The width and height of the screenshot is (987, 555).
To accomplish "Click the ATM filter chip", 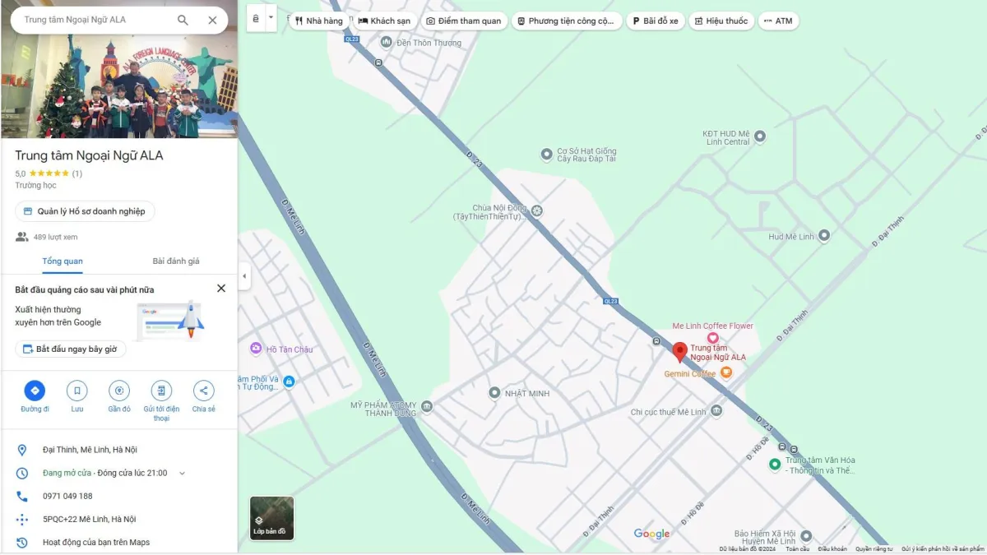I will pyautogui.click(x=778, y=21).
